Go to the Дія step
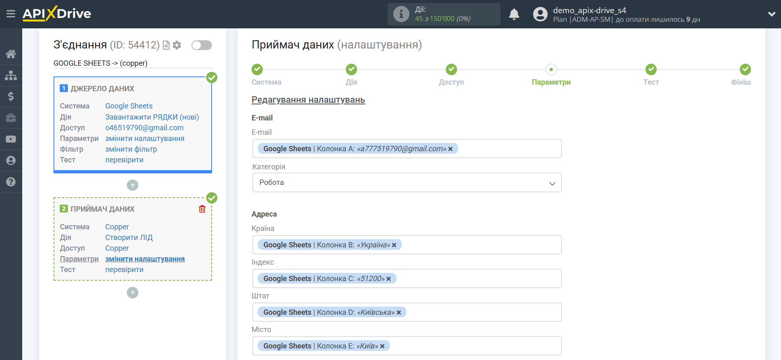This screenshot has width=781, height=360. pos(351,69)
